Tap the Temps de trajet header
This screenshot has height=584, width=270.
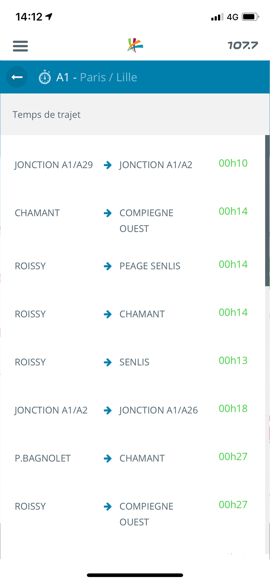click(x=46, y=114)
